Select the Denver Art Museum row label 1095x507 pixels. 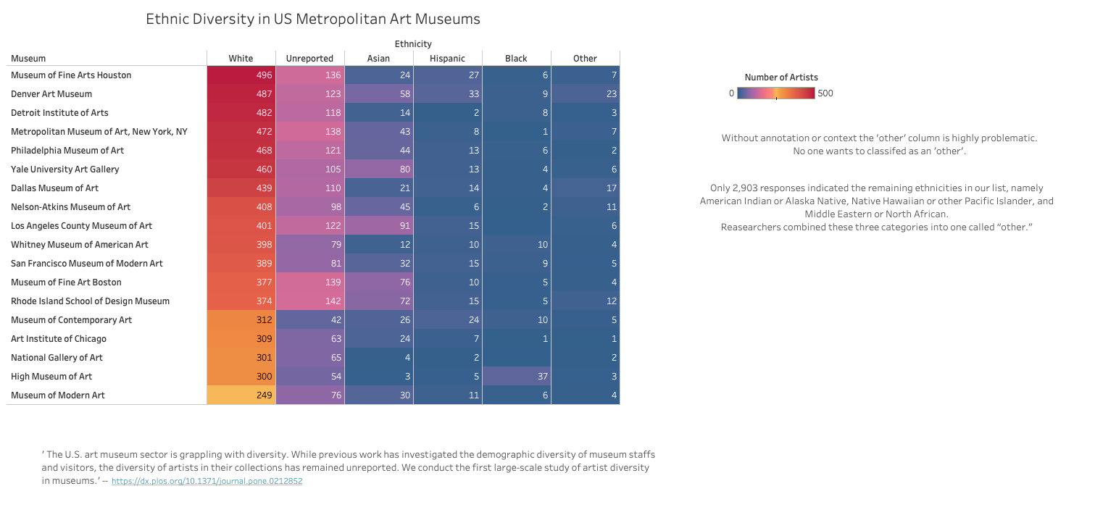click(51, 94)
